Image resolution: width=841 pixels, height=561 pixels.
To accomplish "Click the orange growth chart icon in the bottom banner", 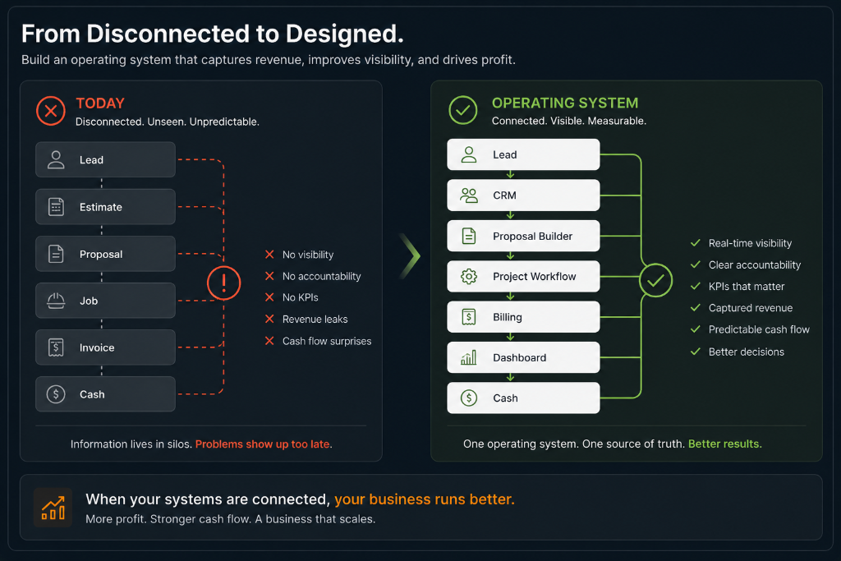I will [x=53, y=508].
